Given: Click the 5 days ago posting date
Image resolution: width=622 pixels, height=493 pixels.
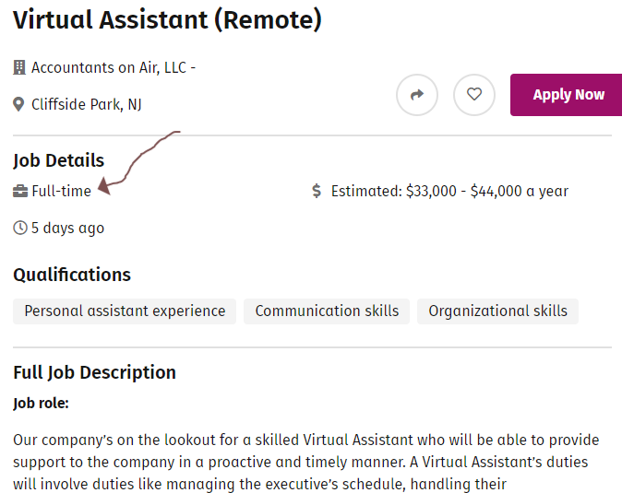Looking at the screenshot, I should [67, 228].
